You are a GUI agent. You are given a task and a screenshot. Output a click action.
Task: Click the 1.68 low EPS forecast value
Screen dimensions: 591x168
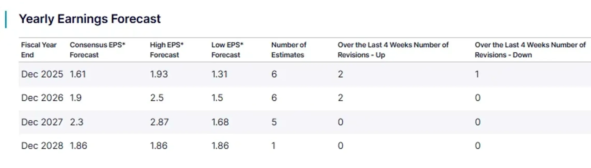click(x=220, y=122)
